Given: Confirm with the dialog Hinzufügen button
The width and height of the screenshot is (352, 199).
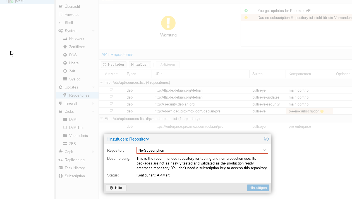Looking at the screenshot, I should point(258,188).
